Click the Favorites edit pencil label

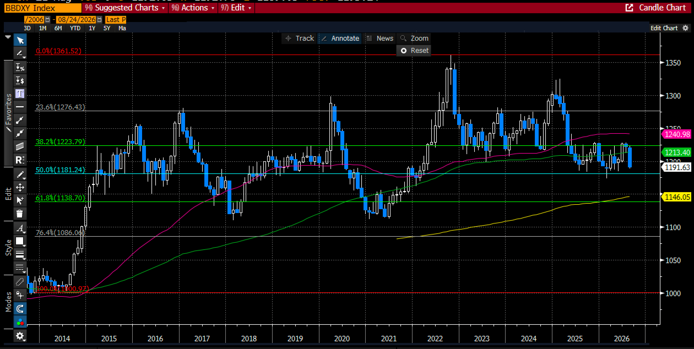click(x=9, y=113)
